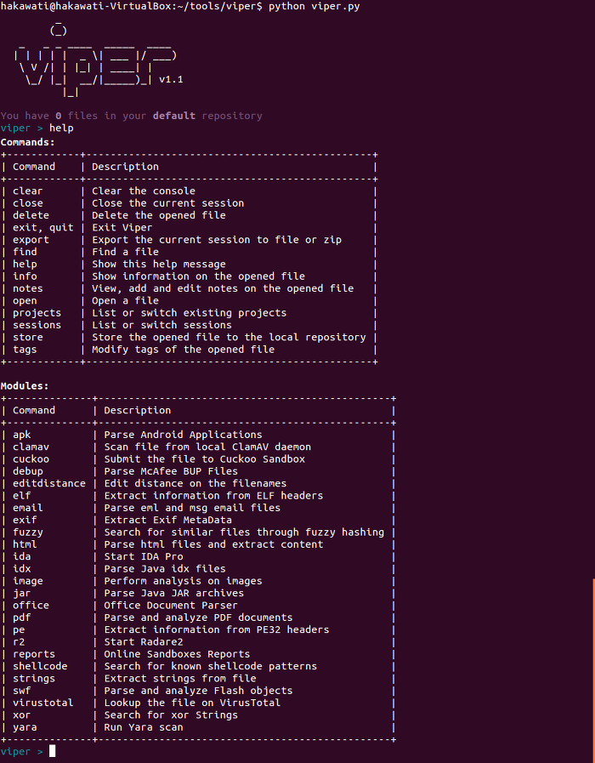
Task: Click 'Extract information from PE32 headers' description
Action: pyautogui.click(x=217, y=629)
